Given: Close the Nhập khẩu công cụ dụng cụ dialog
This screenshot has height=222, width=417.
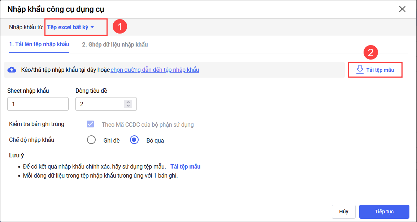Looking at the screenshot, I should (402, 9).
